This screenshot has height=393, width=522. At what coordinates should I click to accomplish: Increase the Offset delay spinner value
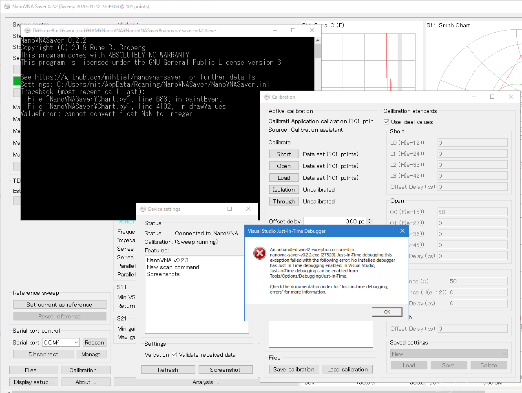tap(369, 219)
